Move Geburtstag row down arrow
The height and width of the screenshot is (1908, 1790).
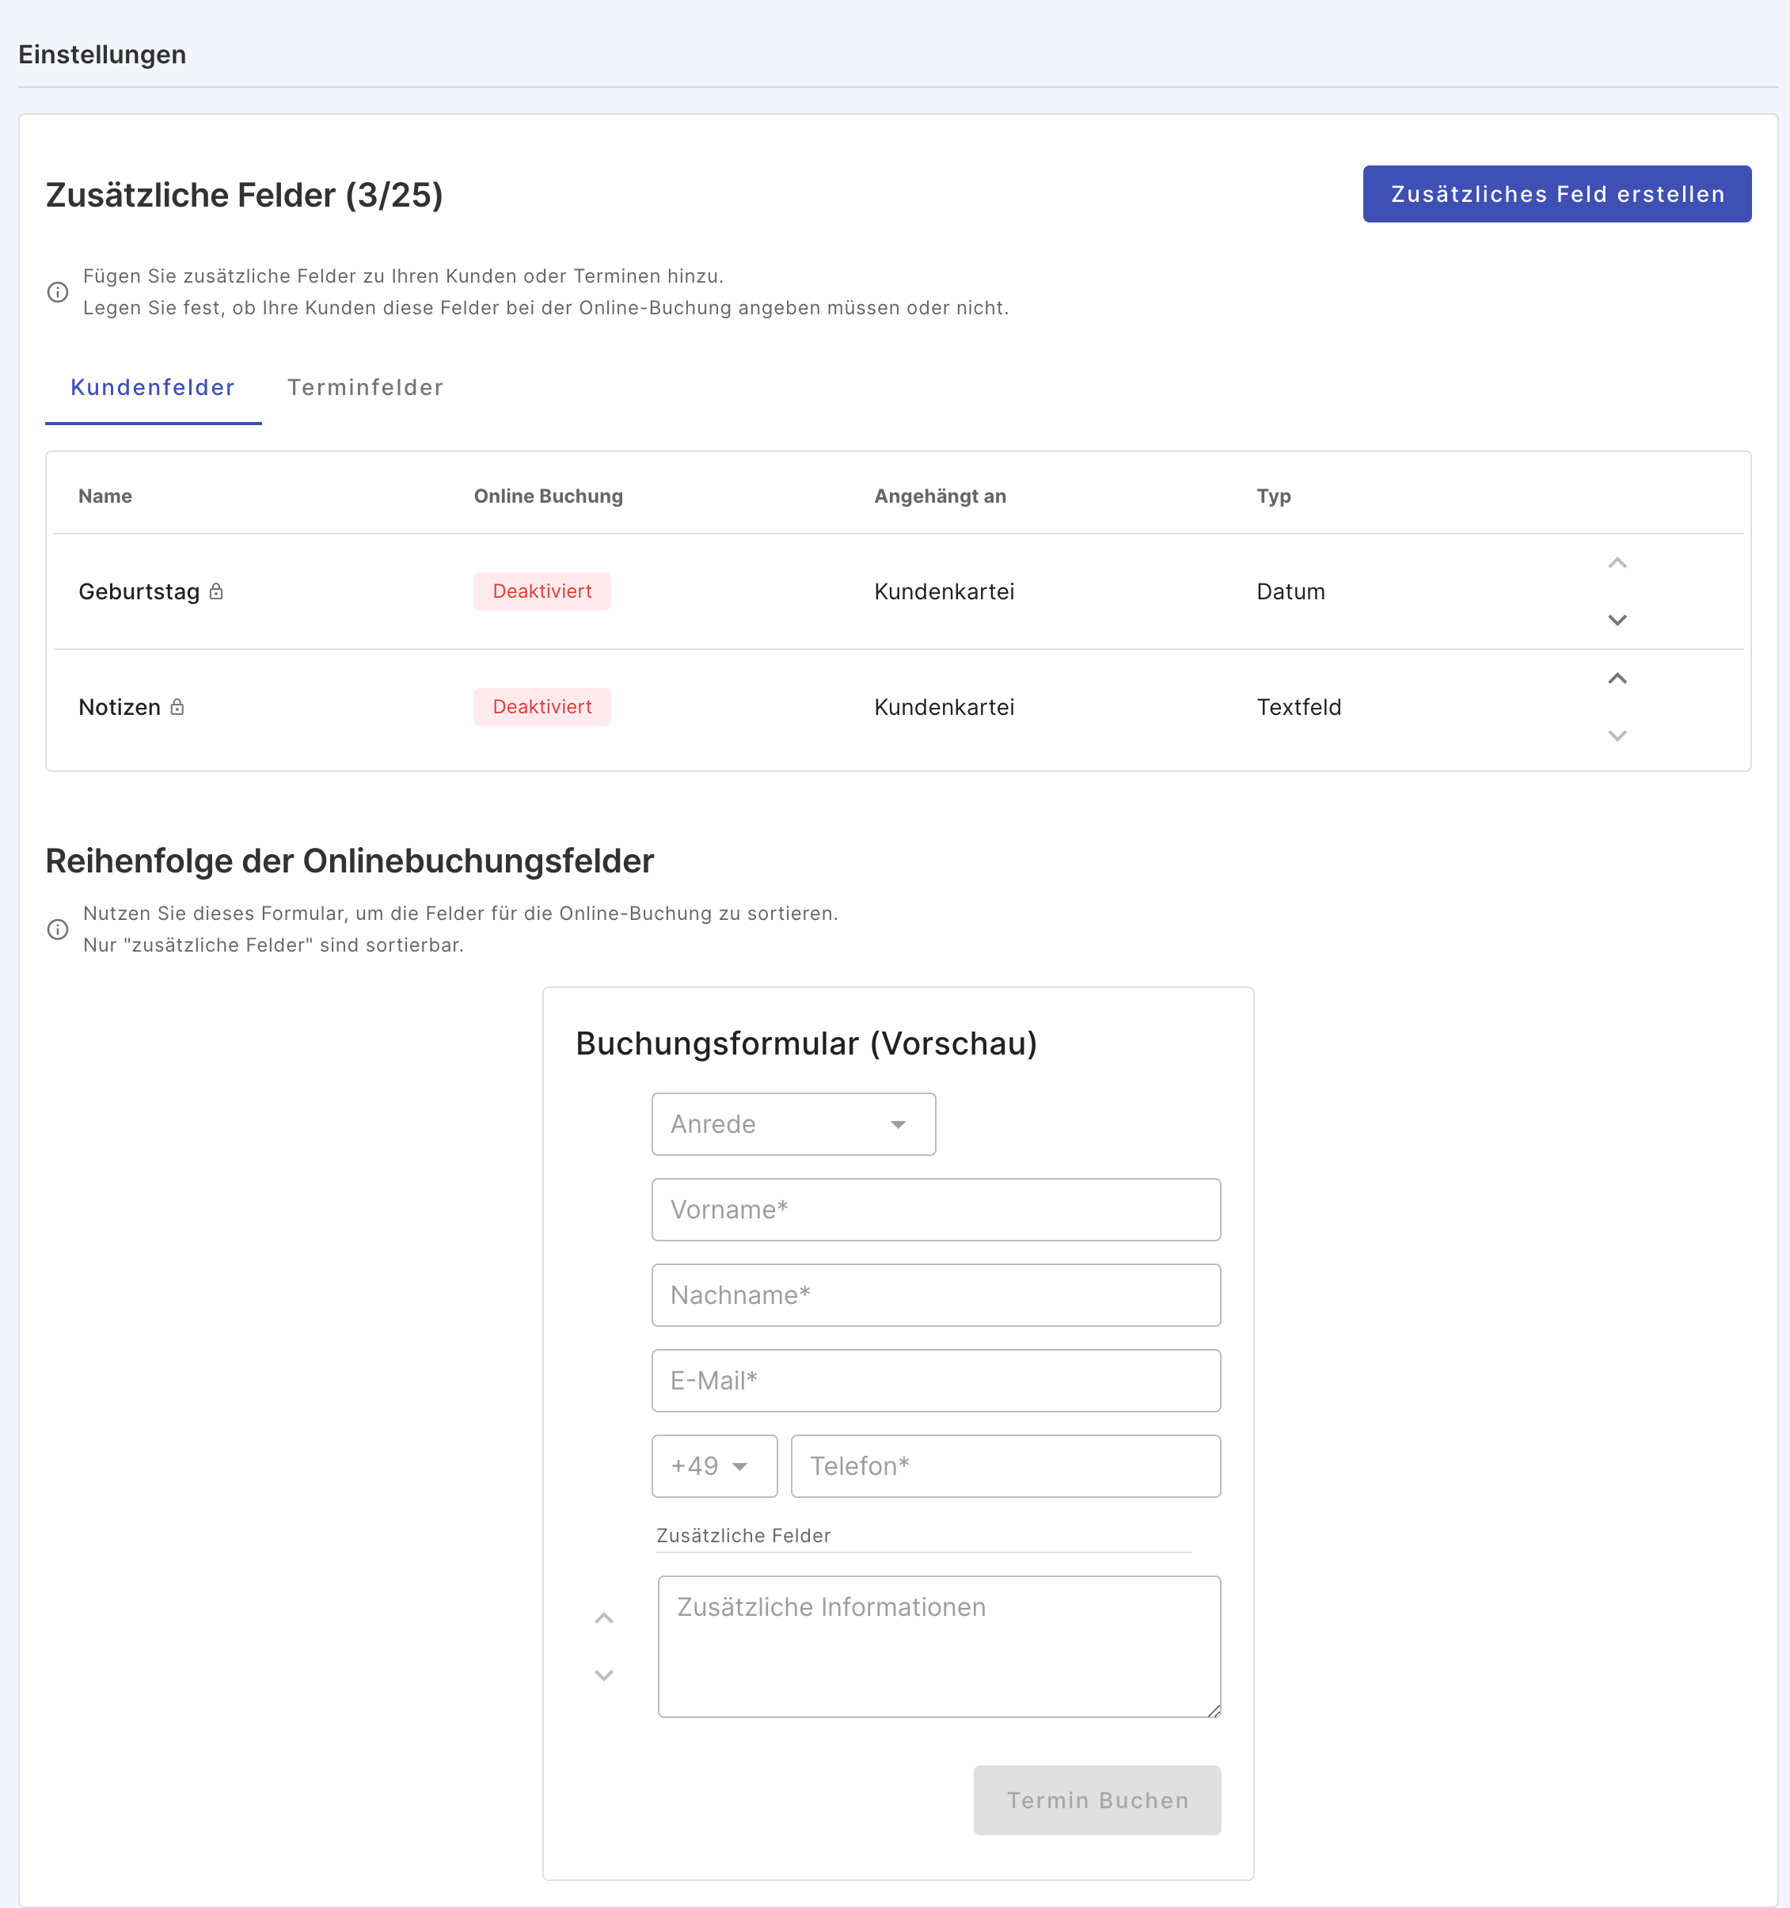click(1617, 620)
